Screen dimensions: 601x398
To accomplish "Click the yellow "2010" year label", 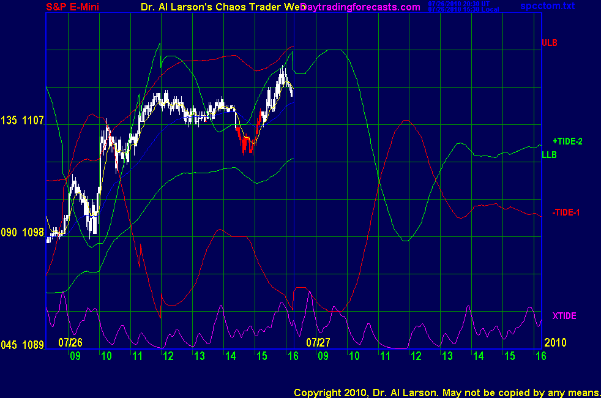I will click(555, 342).
